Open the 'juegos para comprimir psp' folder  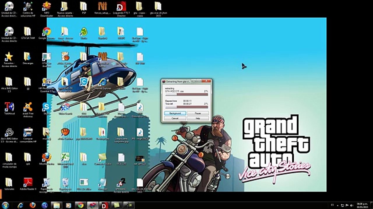pos(121,135)
